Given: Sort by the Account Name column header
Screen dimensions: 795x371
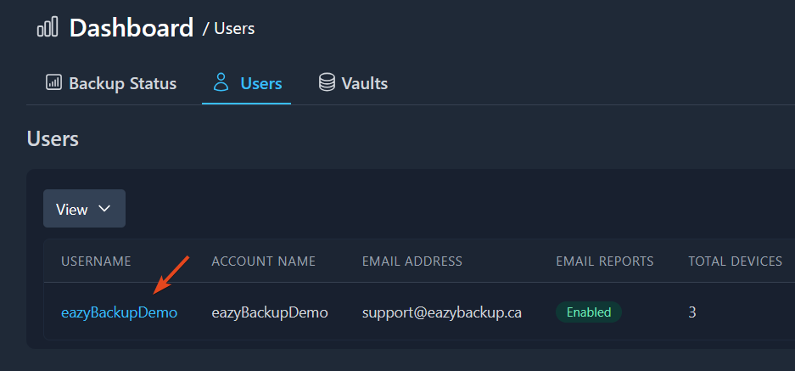Looking at the screenshot, I should (x=263, y=261).
